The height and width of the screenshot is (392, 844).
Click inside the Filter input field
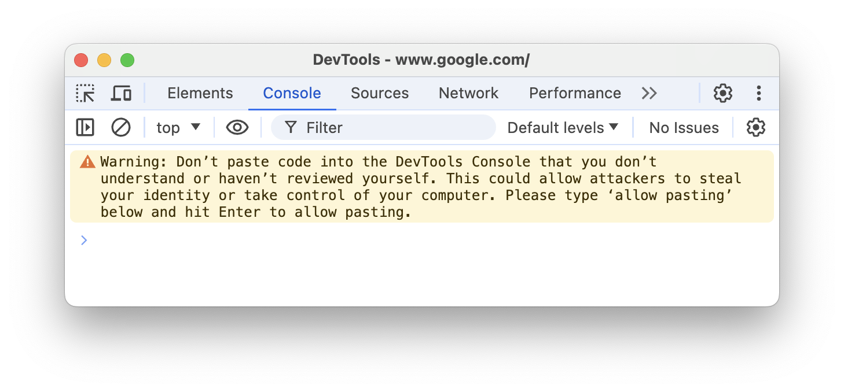click(x=382, y=127)
